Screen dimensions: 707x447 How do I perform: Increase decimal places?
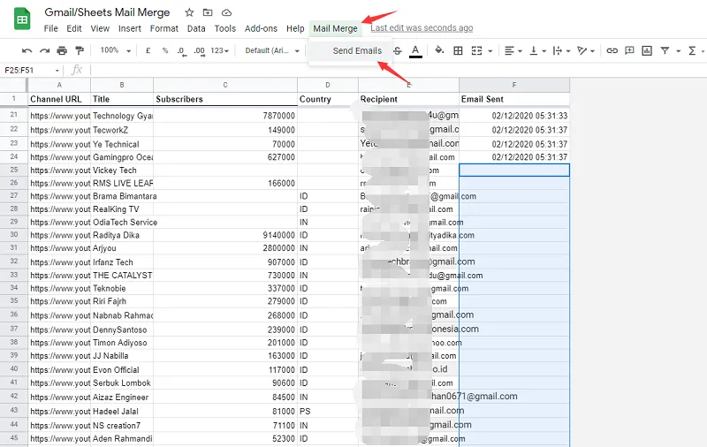click(x=200, y=51)
